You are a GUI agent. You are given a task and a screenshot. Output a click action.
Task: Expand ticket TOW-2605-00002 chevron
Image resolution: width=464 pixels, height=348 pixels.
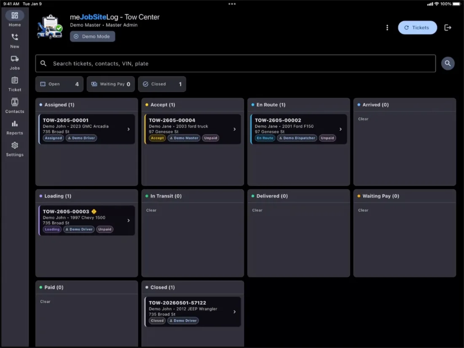tap(340, 129)
